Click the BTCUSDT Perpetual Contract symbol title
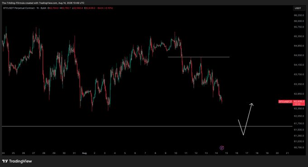Screen dimensions: 308x167 pyautogui.click(x=19, y=8)
